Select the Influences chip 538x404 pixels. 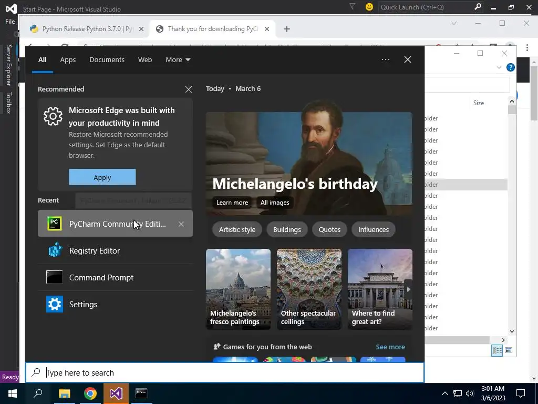click(374, 229)
